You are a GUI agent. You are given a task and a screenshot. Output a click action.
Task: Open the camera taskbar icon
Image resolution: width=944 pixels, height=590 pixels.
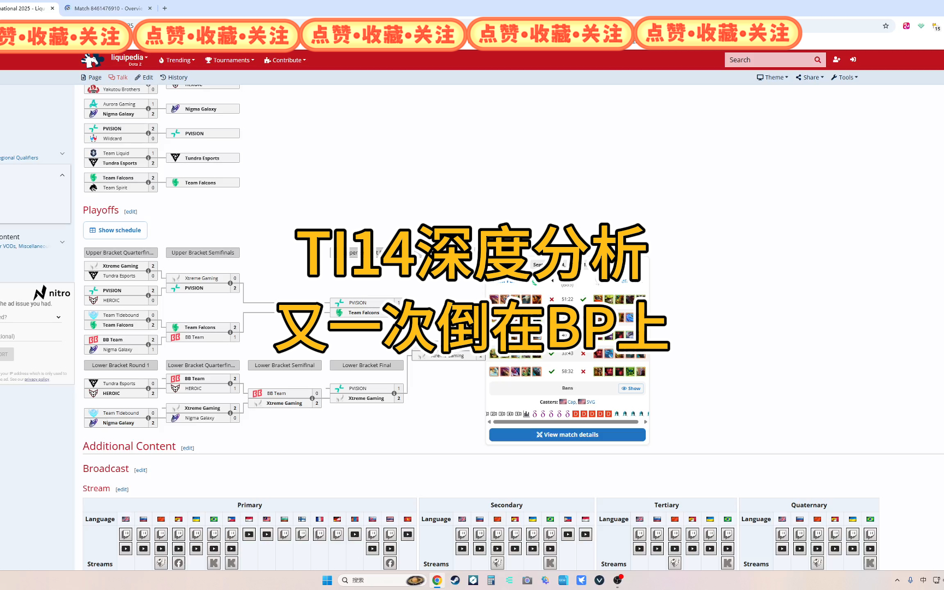527,580
